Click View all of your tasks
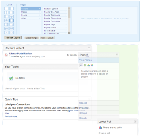Viewport: 141px width, 136px height. click(15, 89)
